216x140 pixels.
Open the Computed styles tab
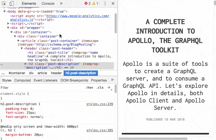23,80
